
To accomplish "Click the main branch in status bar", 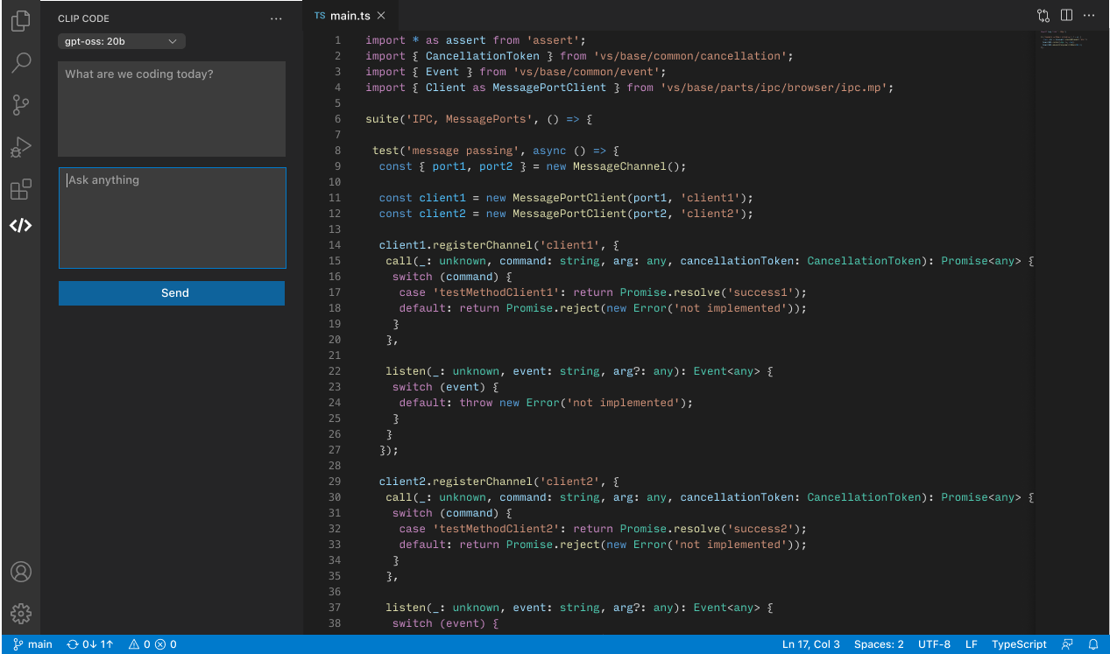I will 33,644.
